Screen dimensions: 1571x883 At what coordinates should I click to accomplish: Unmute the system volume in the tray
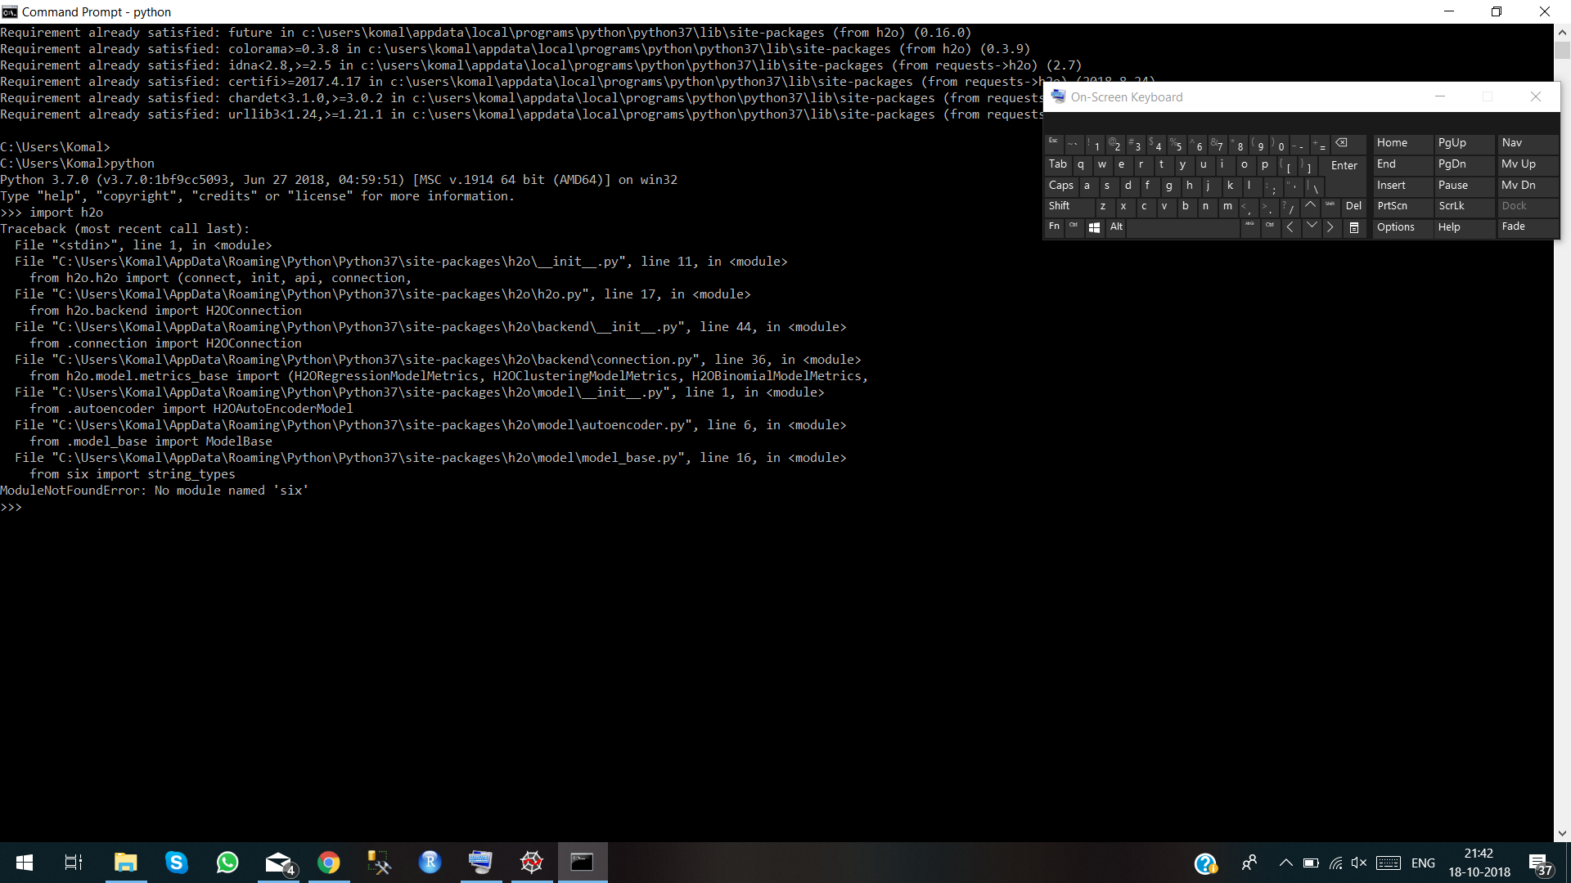click(1360, 863)
